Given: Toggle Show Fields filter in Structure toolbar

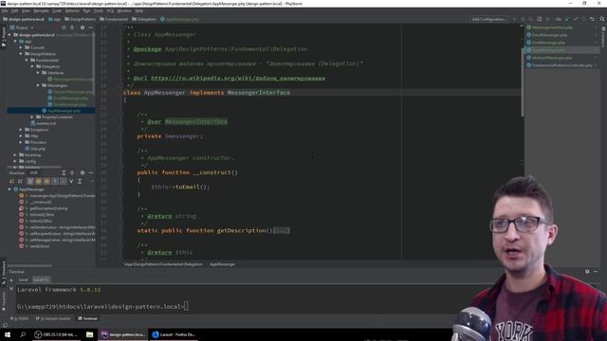Looking at the screenshot, I should pos(38,181).
